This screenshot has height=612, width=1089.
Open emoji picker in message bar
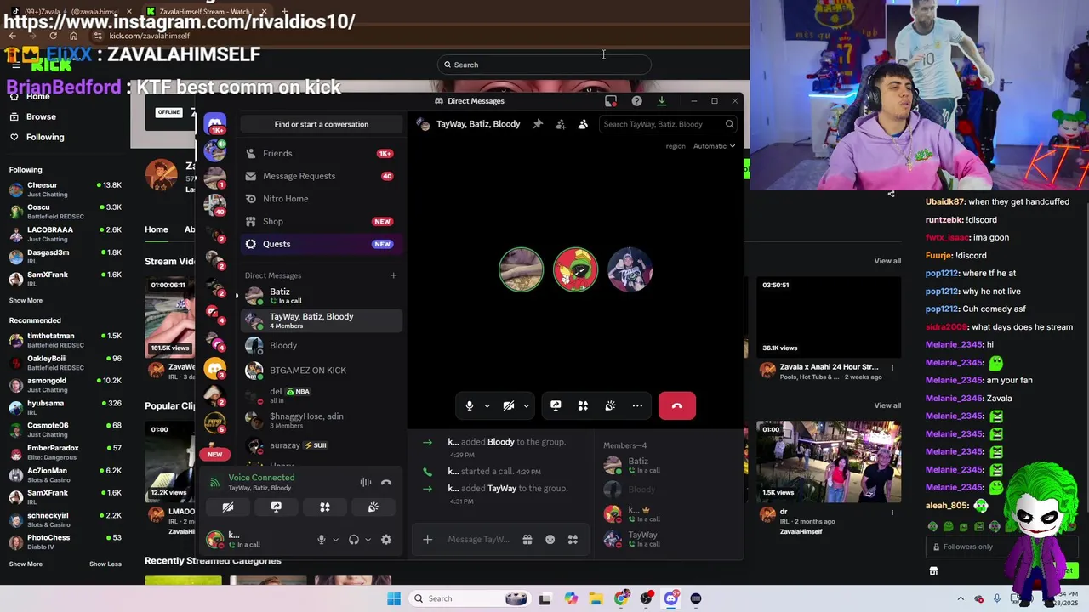tap(550, 539)
